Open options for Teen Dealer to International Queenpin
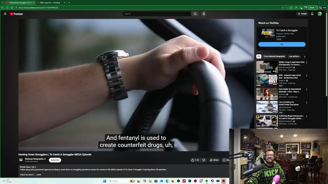Image resolution: width=328 pixels, height=184 pixels. [x=306, y=89]
